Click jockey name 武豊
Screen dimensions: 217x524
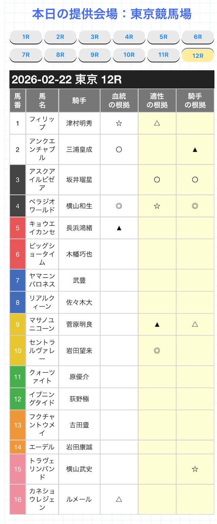(79, 280)
